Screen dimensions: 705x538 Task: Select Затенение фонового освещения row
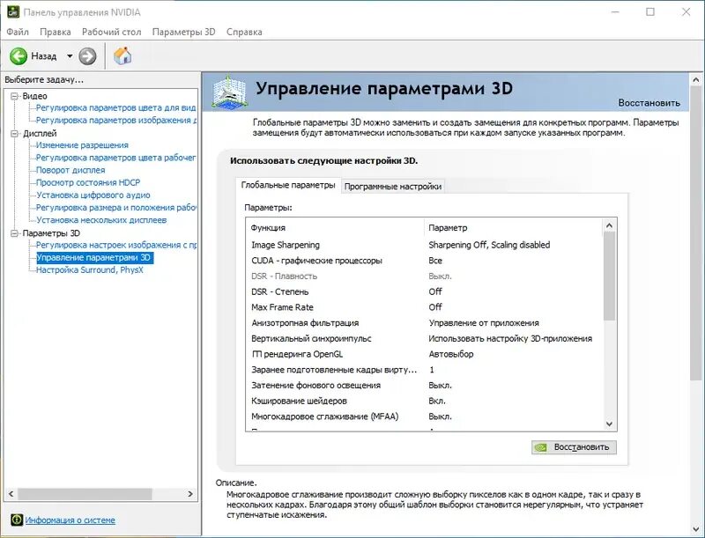coord(424,386)
